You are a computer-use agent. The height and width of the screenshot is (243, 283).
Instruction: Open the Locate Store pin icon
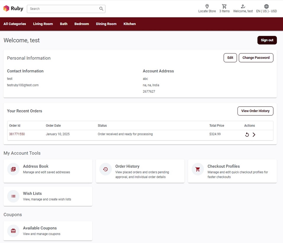207,6
